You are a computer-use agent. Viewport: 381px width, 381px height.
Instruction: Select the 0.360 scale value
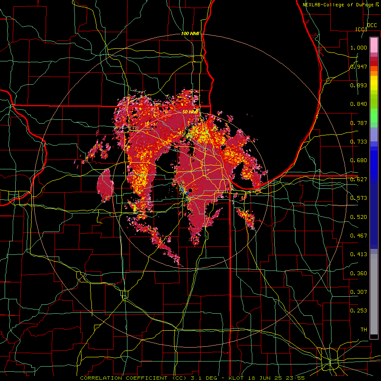tap(359, 273)
